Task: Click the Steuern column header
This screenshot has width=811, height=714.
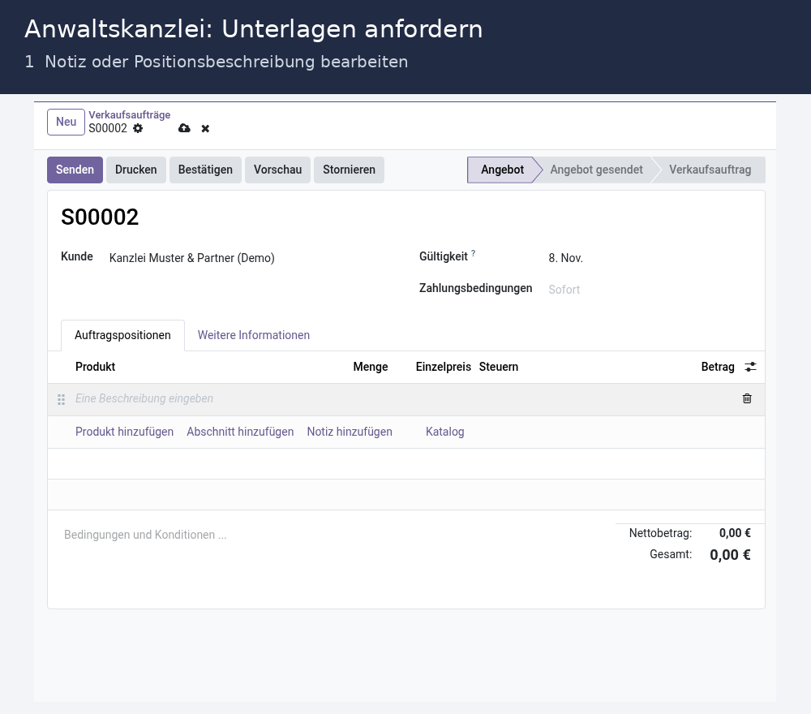Action: coord(499,367)
